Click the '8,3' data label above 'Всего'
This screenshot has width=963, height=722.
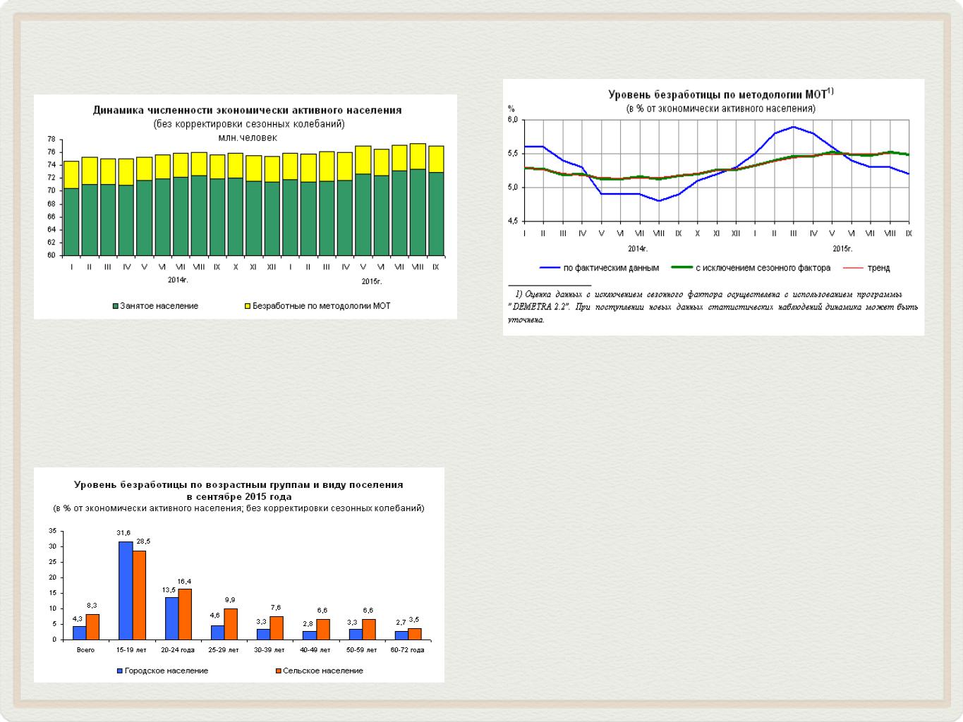coord(92,606)
